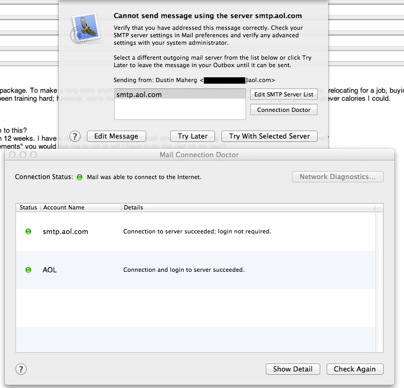The image size is (404, 388).
Task: Click the Connection Doctor table scrollbar track
Action: click(379, 282)
